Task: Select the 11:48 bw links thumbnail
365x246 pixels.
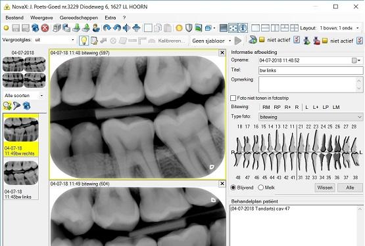Action: pyautogui.click(x=21, y=179)
